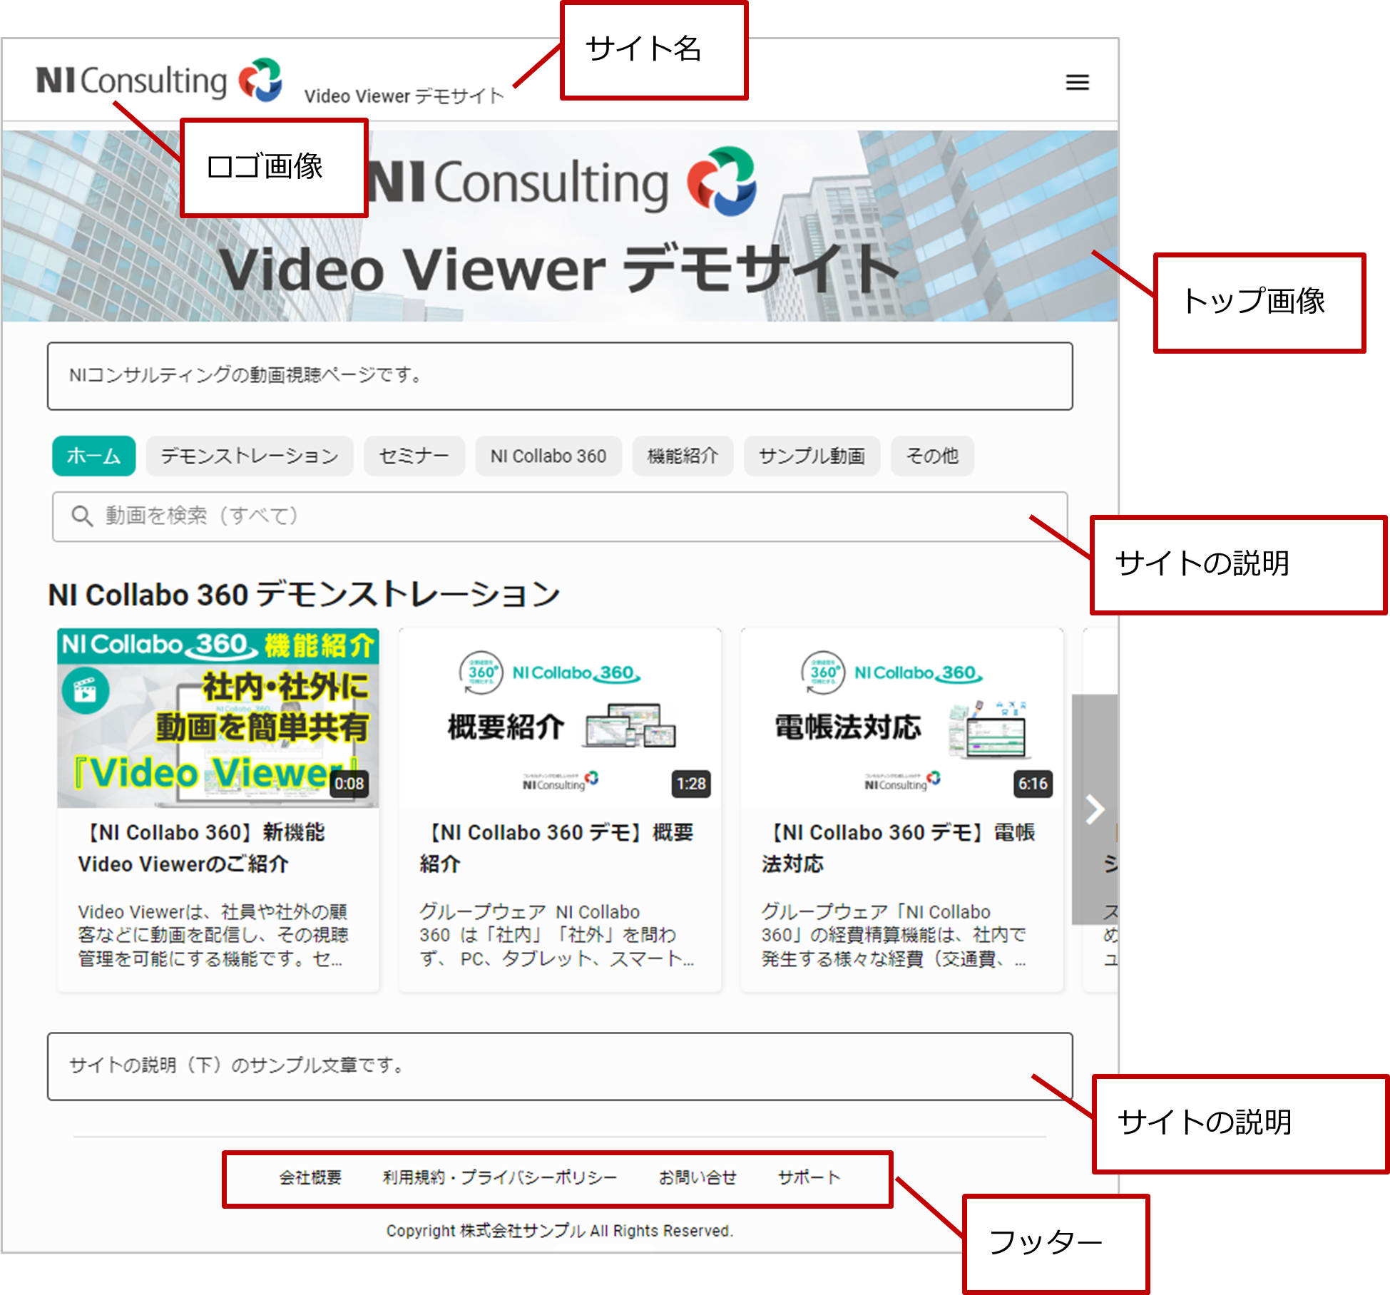Click the 6:16 duration badge
This screenshot has width=1390, height=1295.
point(1033,784)
